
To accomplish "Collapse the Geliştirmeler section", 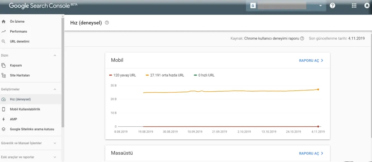I will pyautogui.click(x=55, y=89).
